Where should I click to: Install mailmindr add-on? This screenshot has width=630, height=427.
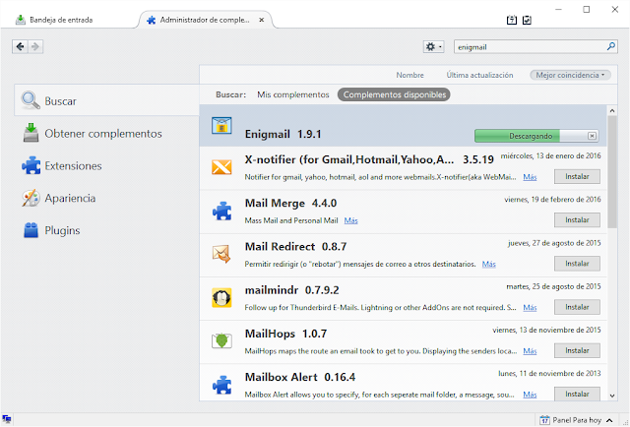(577, 307)
